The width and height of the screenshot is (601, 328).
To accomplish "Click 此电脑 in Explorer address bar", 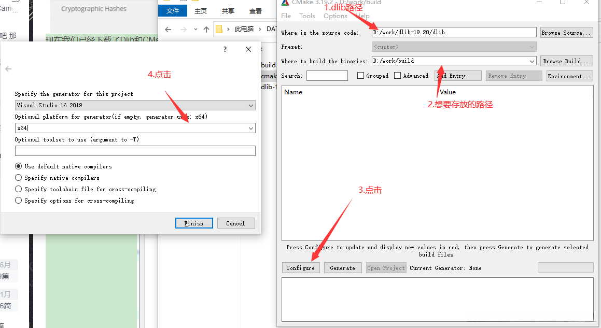I will (x=244, y=29).
